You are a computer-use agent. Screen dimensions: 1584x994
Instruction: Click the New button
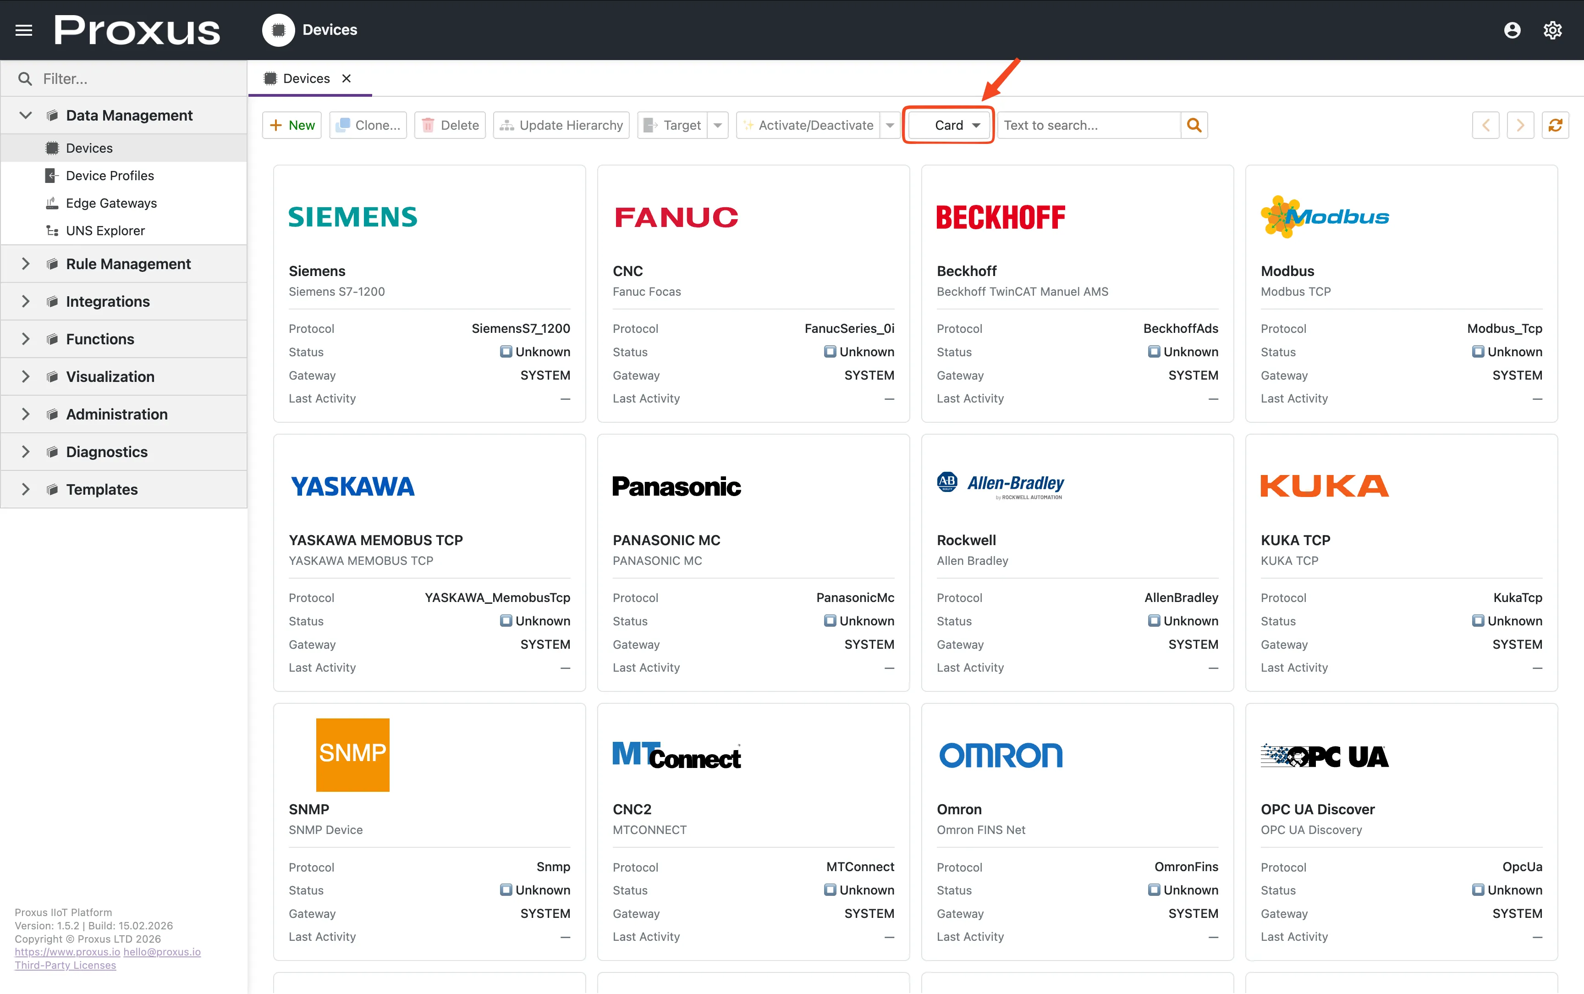(291, 125)
